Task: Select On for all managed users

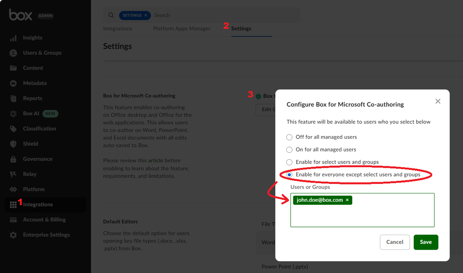Action: click(289, 150)
